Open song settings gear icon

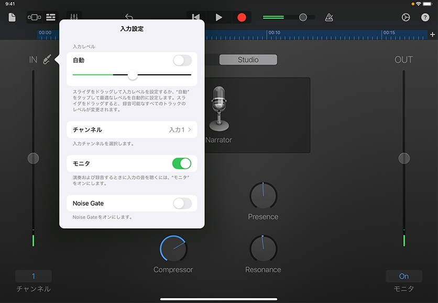coord(406,17)
